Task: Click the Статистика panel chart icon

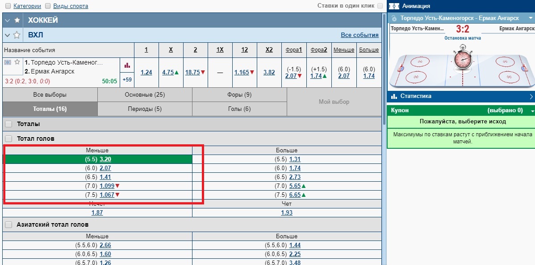Action: click(x=394, y=96)
